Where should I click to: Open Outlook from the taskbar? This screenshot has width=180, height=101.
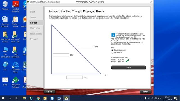[x=45, y=98]
